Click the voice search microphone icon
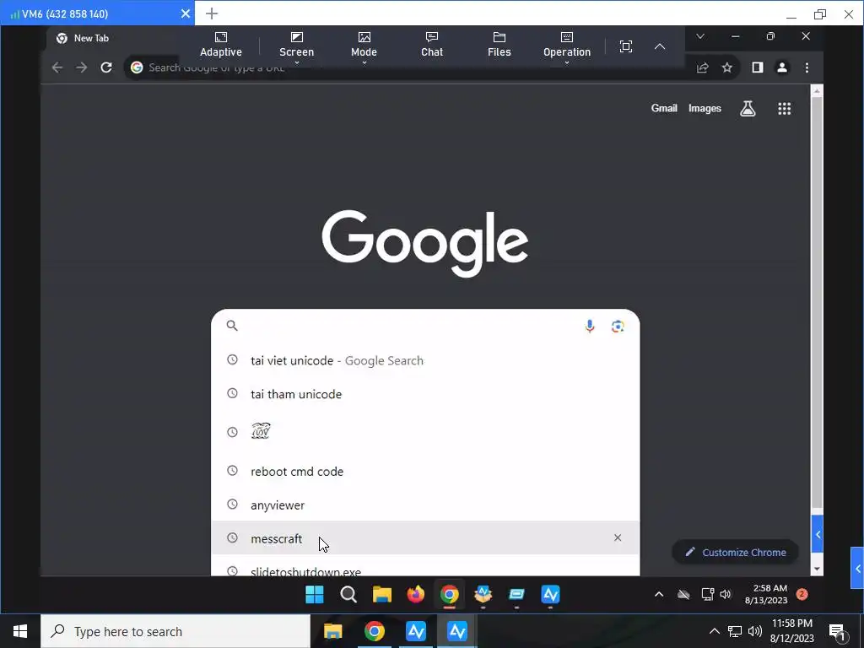 click(x=590, y=327)
